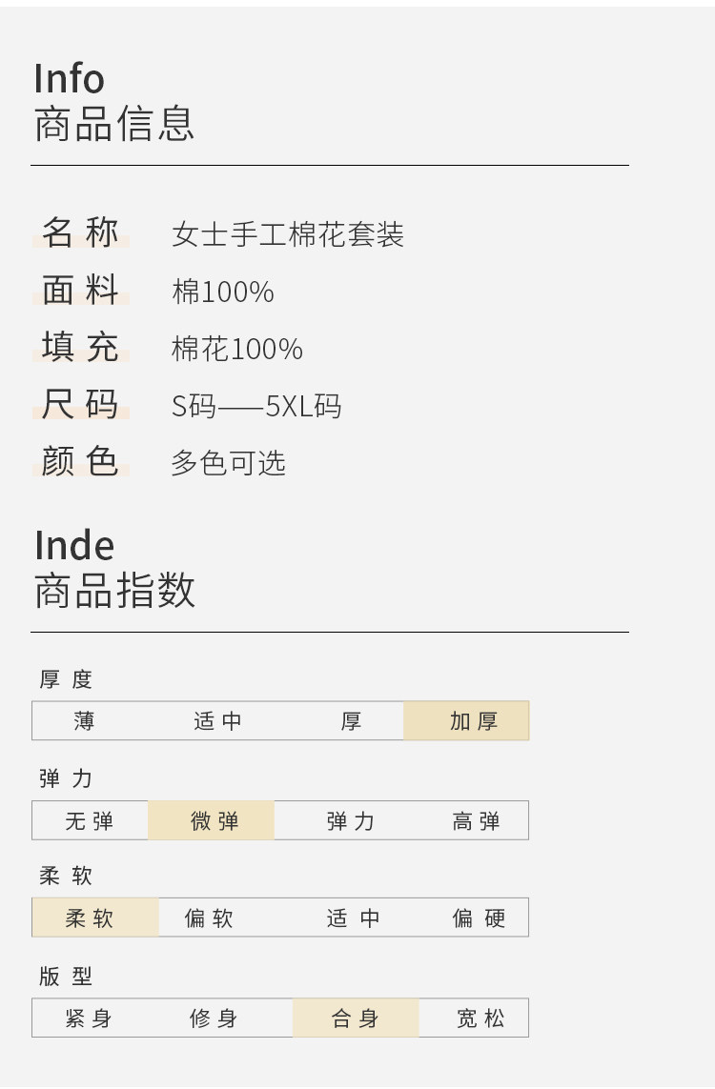The width and height of the screenshot is (715, 1089).
Task: Select 无弹 in the elasticity row
Action: tap(90, 821)
